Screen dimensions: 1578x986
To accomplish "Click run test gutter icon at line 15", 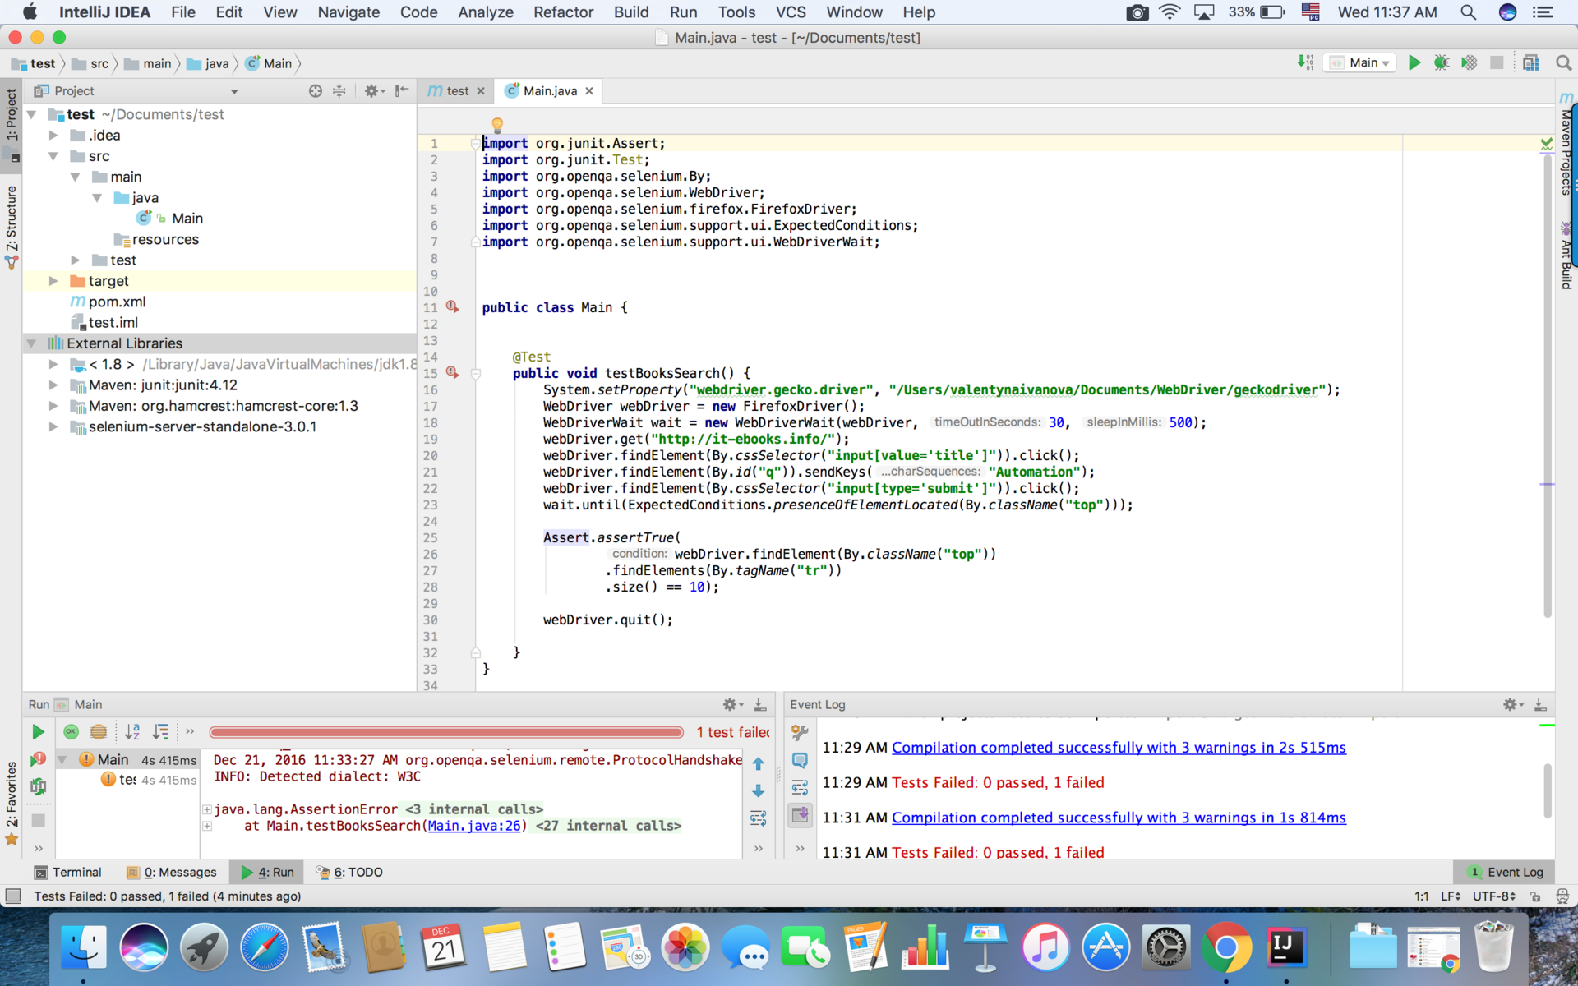I will point(452,373).
